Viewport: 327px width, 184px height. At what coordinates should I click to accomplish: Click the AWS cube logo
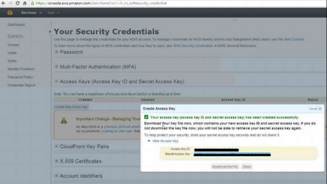point(10,13)
